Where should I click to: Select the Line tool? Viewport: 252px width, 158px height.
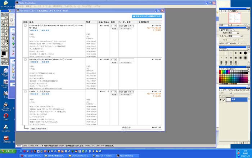click(x=3, y=41)
